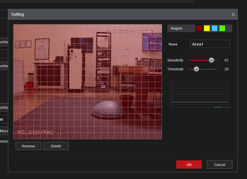The height and width of the screenshot is (179, 247).
Task: Select the dark red region color swatch
Action: pos(199,28)
